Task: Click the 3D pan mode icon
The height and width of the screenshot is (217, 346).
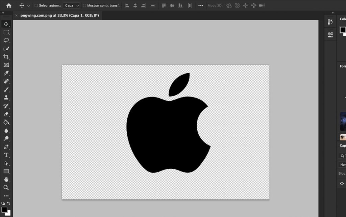Action: [245, 5]
